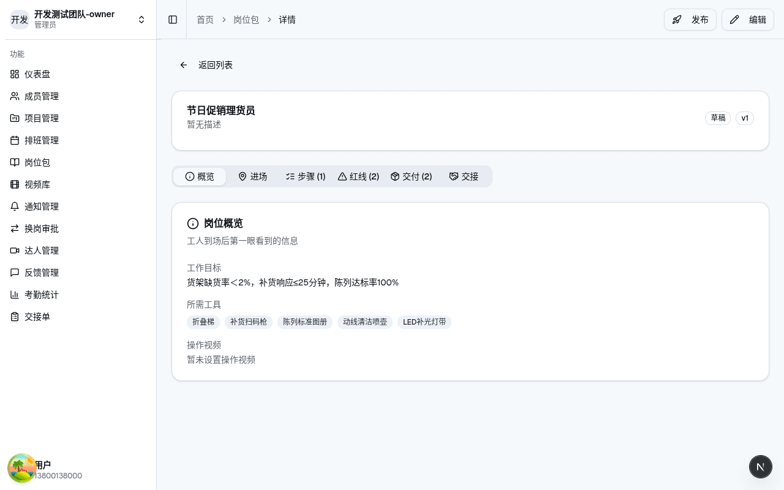Switch to the 红线 (2) tab
Image resolution: width=784 pixels, height=490 pixels.
358,176
